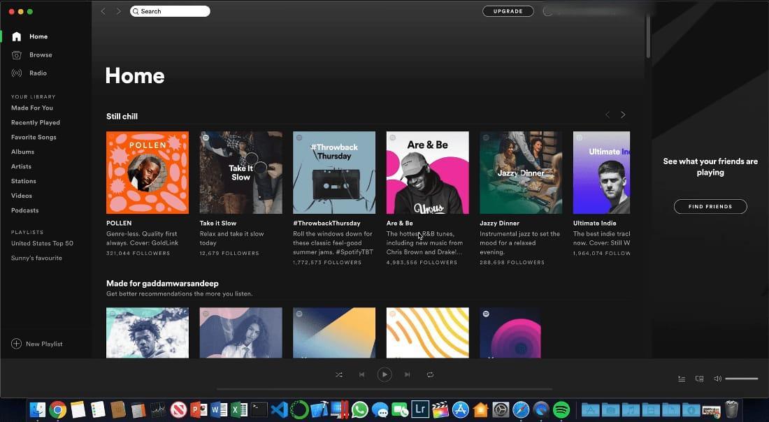769x422 pixels.
Task: Open Artists in library
Action: (21, 167)
